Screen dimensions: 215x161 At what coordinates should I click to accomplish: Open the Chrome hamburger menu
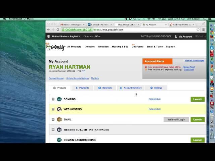(x=204, y=30)
